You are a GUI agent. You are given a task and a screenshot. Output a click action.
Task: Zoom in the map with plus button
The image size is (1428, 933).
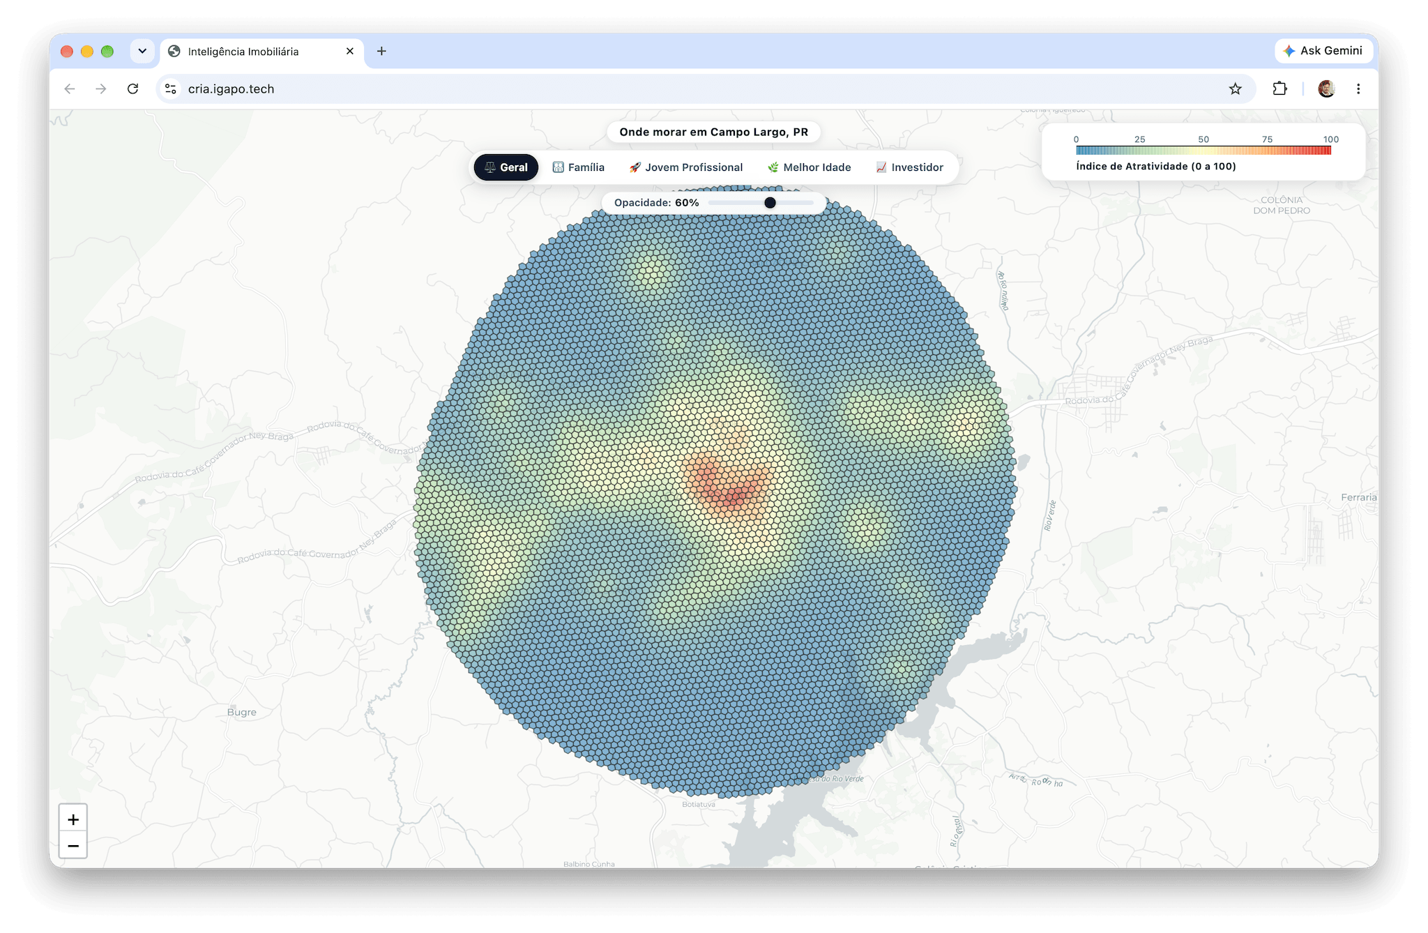73,819
